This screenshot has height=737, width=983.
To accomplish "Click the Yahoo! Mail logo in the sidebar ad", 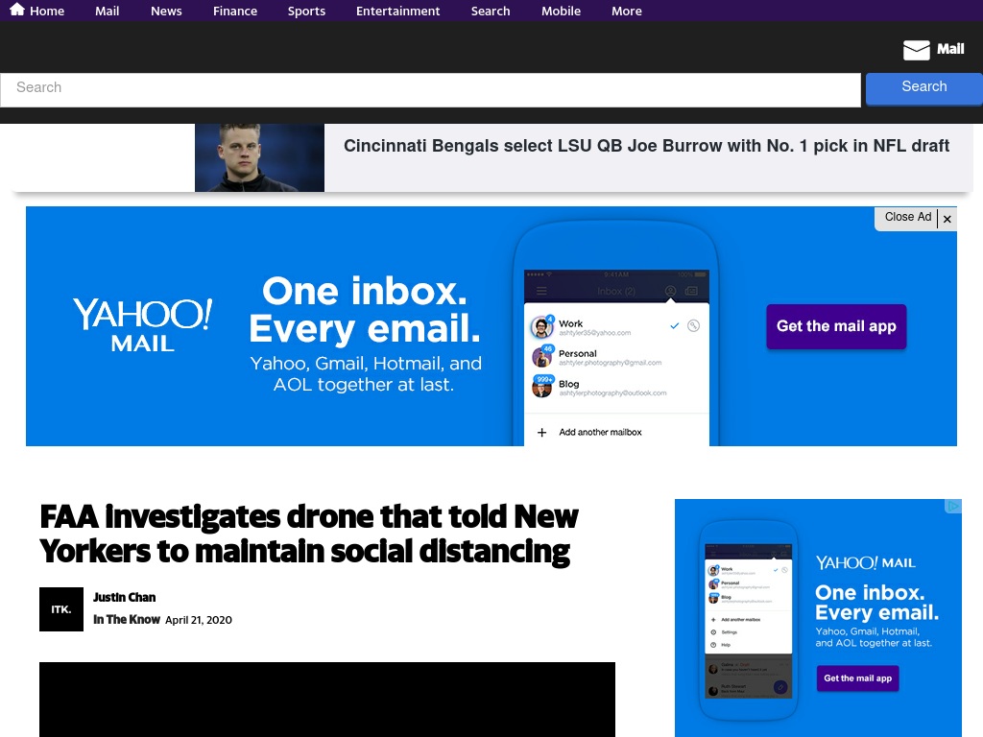I will point(865,562).
